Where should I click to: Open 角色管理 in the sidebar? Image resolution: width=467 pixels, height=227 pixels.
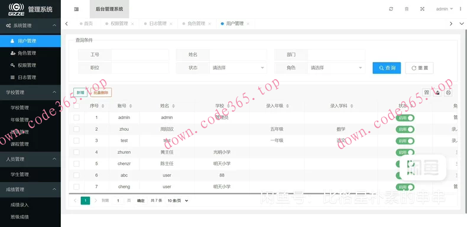point(30,53)
